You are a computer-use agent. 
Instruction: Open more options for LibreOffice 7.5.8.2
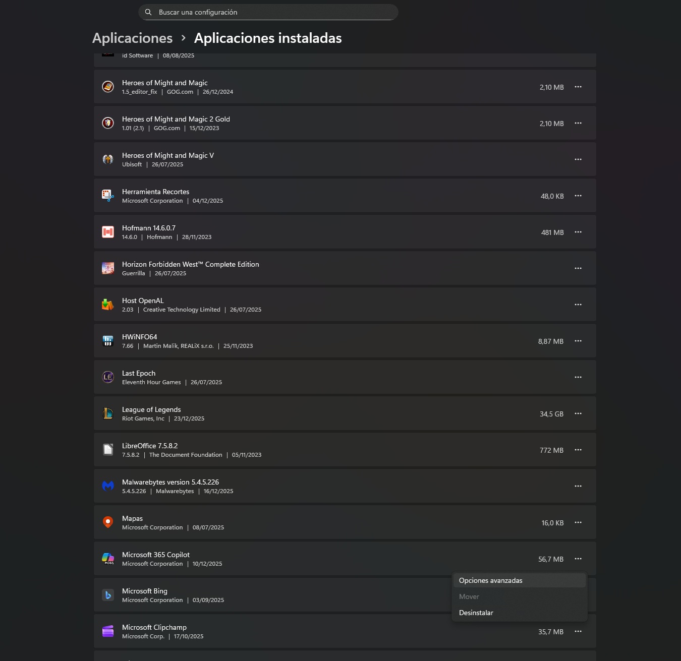tap(578, 450)
